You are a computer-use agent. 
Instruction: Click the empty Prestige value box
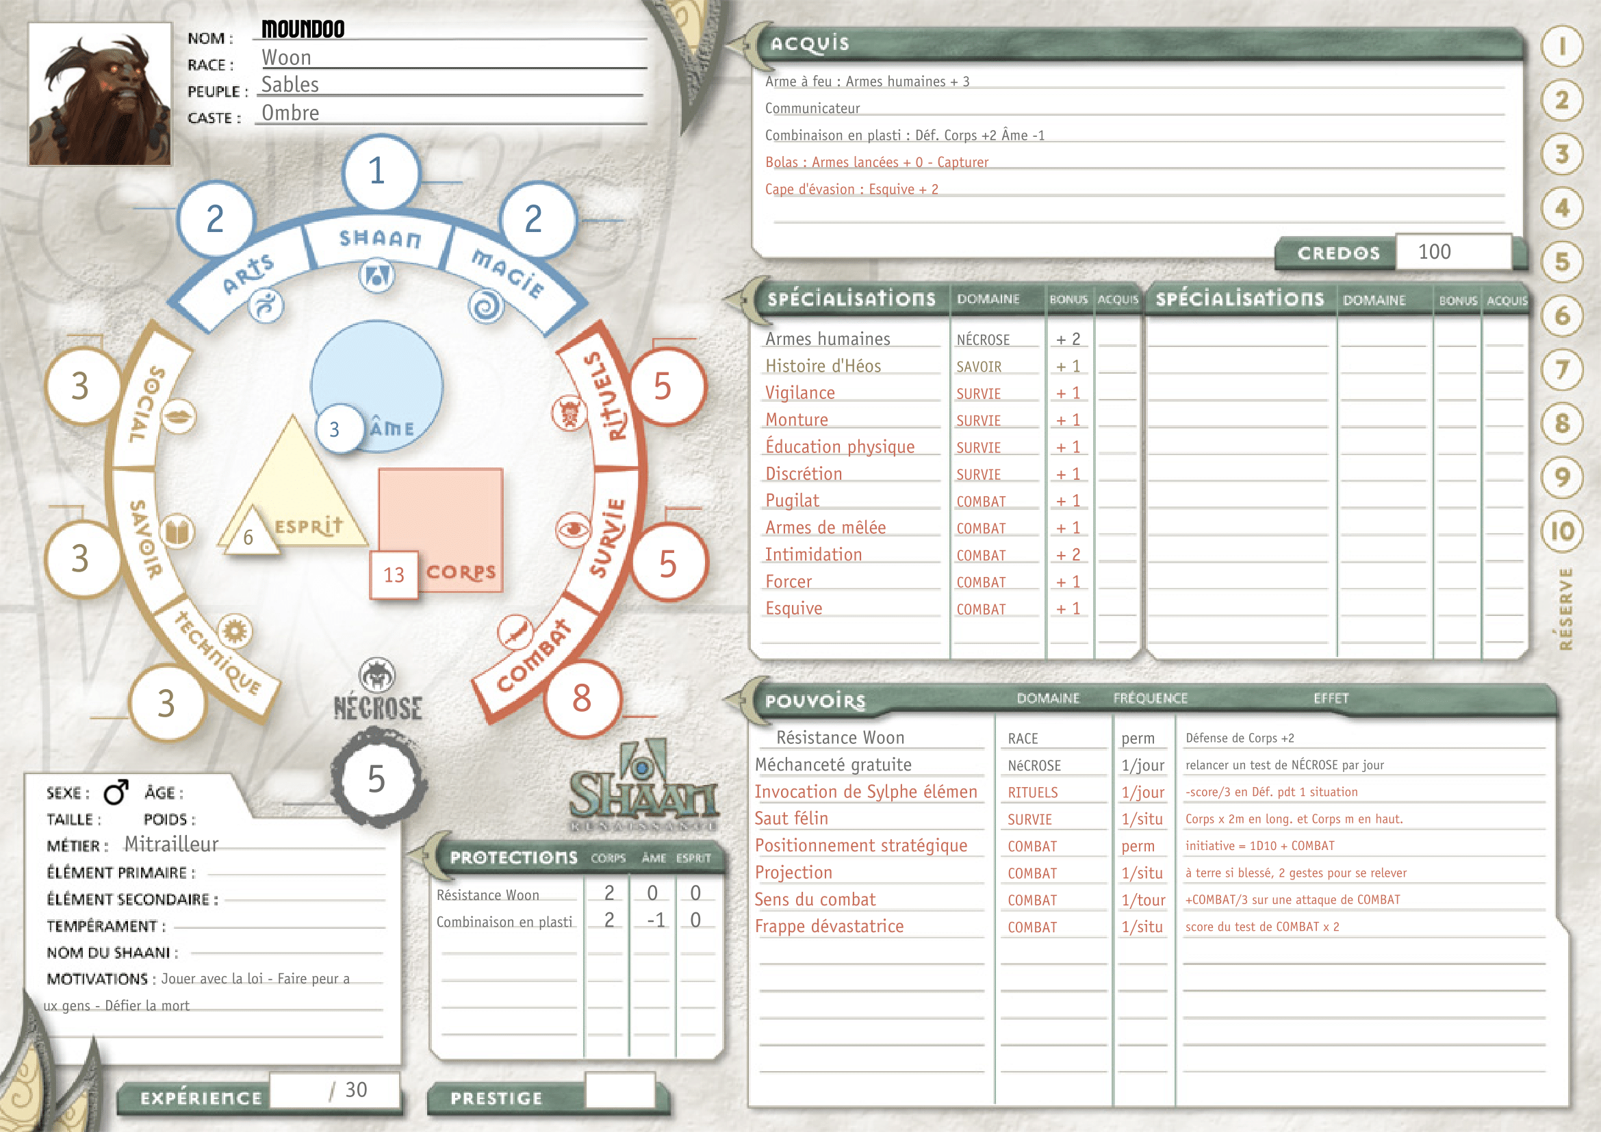point(619,1090)
